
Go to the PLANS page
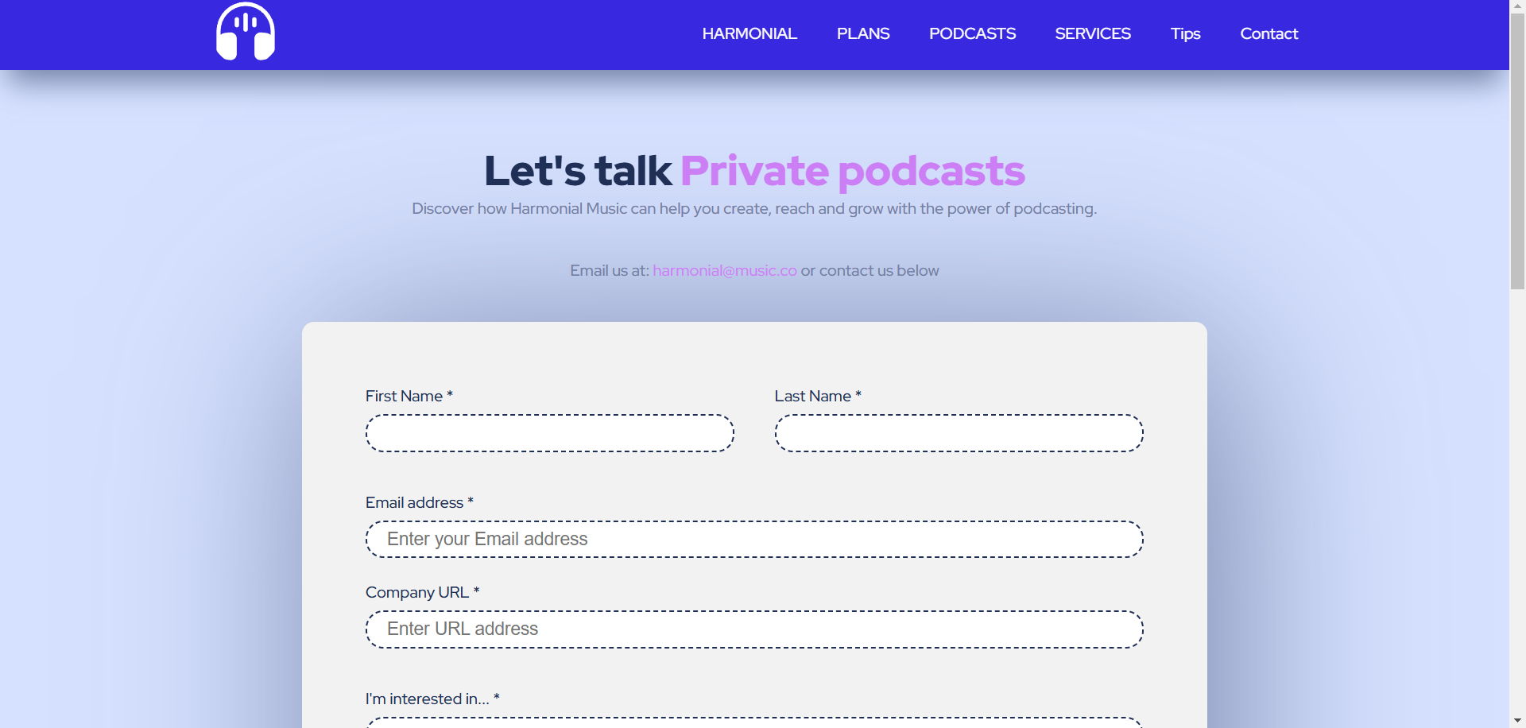click(862, 33)
